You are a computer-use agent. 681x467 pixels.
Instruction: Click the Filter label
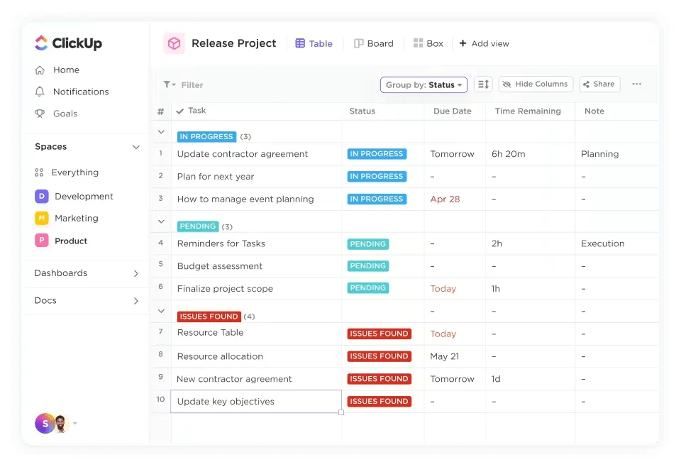[x=192, y=84]
